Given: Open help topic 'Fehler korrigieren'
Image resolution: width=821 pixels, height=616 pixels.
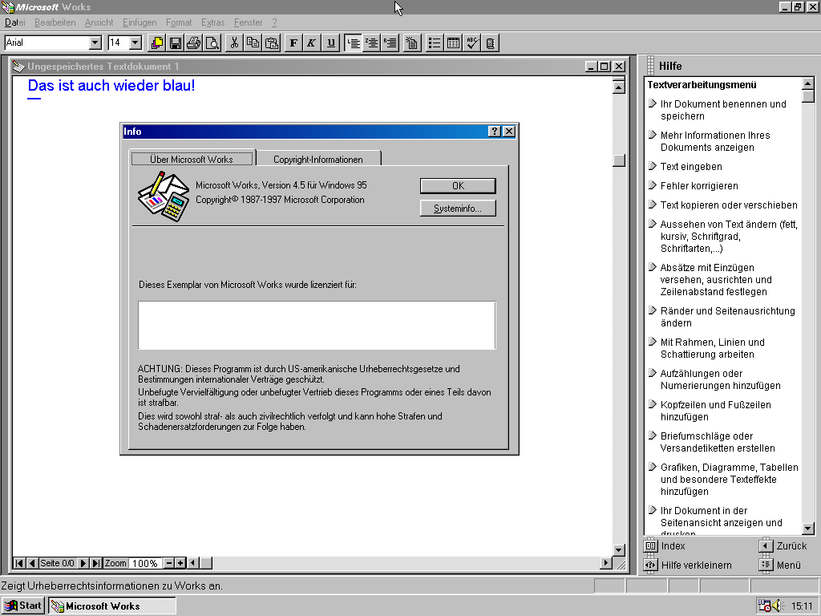Looking at the screenshot, I should tap(699, 186).
